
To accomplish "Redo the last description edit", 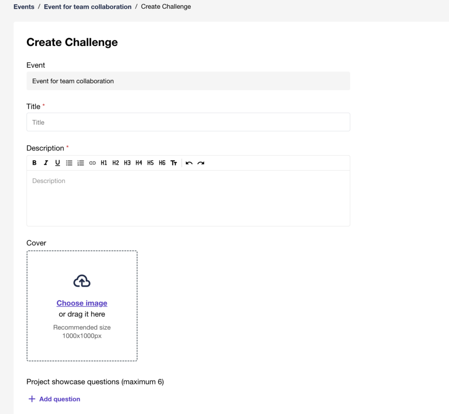I will pyautogui.click(x=201, y=163).
